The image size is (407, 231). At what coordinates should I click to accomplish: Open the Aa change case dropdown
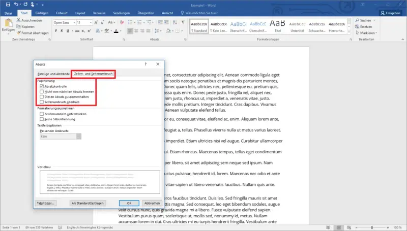click(111, 22)
